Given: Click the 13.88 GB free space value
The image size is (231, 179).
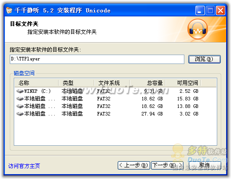Looking at the screenshot, I should tap(188, 106).
